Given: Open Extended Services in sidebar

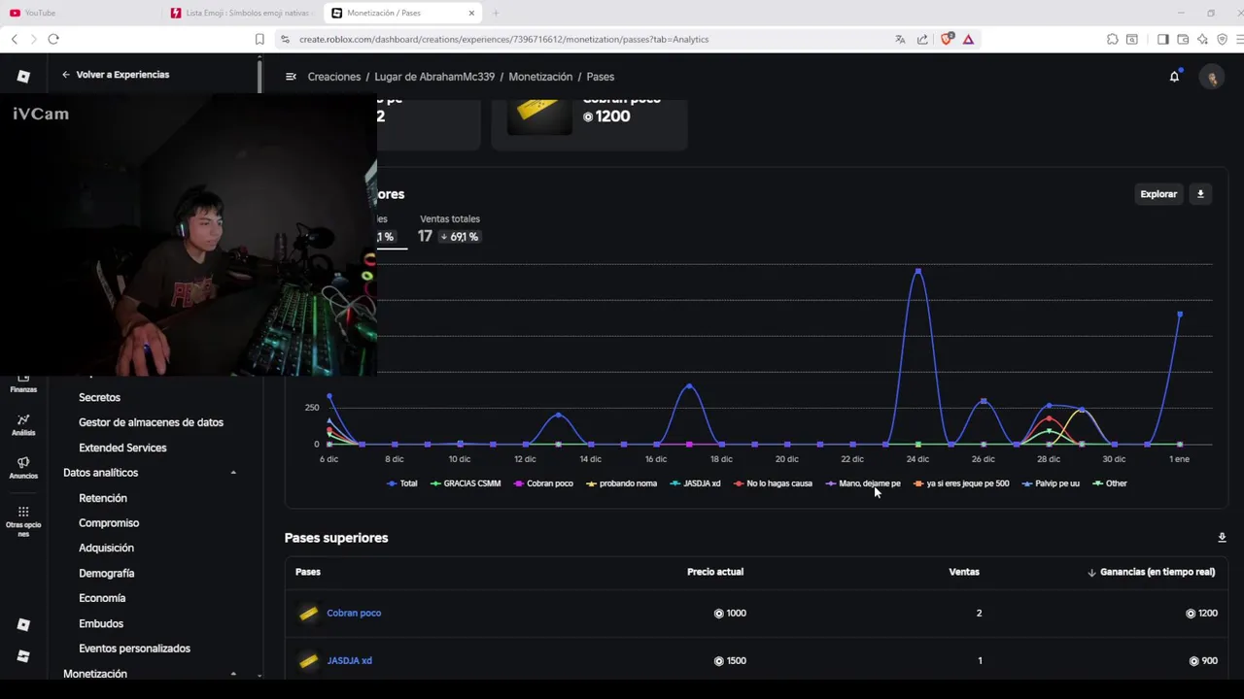Looking at the screenshot, I should 122,448.
